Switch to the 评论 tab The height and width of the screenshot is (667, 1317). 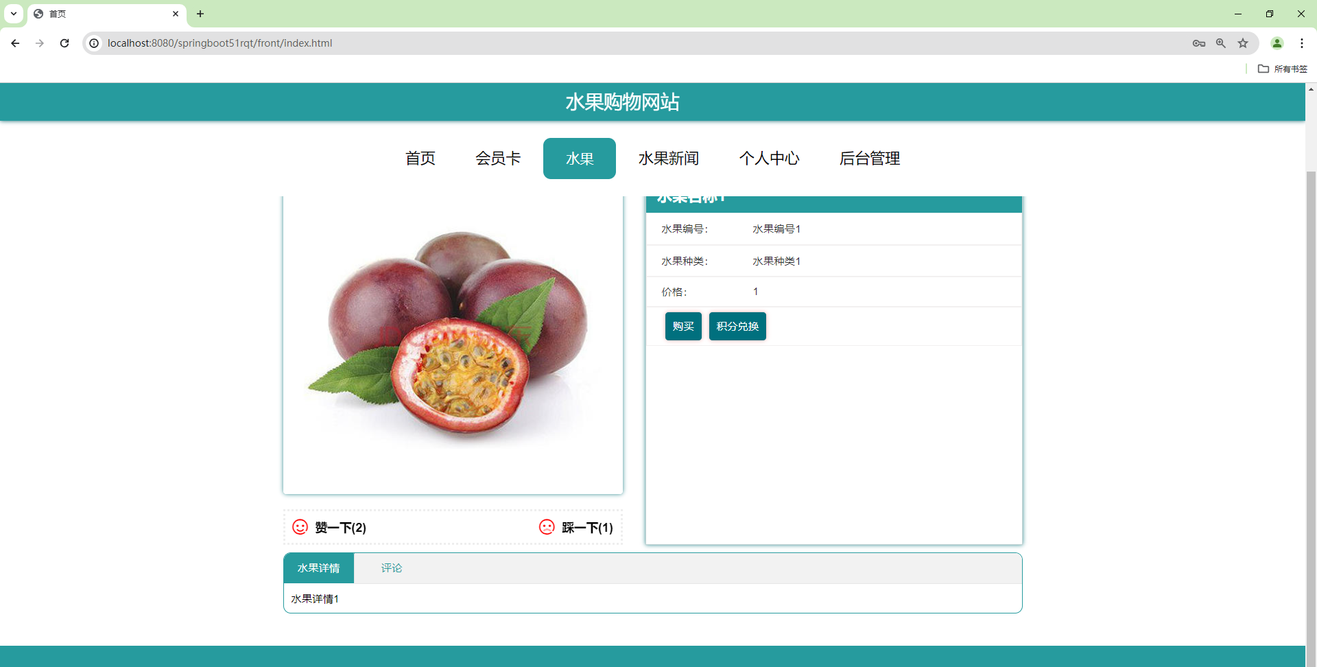click(391, 567)
